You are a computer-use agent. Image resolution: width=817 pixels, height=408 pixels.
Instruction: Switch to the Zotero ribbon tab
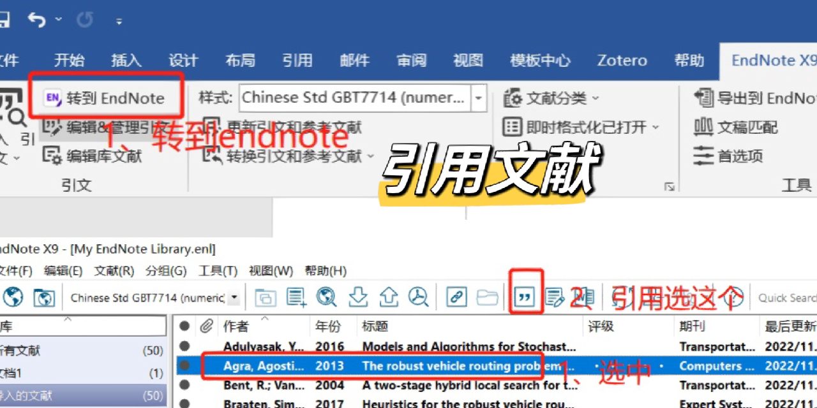[622, 61]
